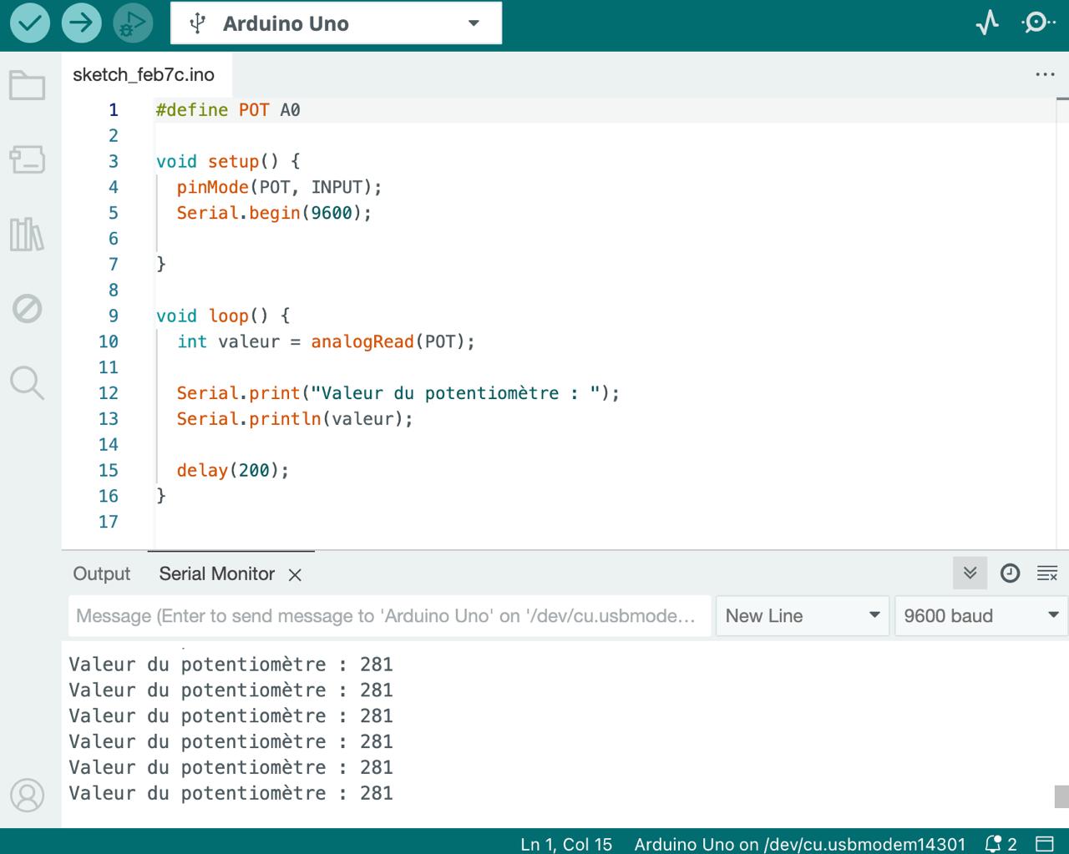1069x854 pixels.
Task: Open the user account icon
Action: (27, 796)
